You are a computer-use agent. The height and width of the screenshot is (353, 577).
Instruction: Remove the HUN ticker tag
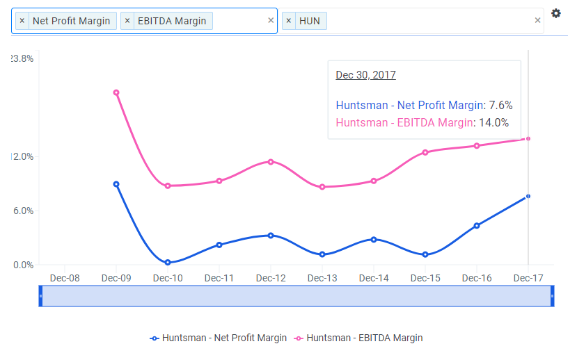pos(288,21)
